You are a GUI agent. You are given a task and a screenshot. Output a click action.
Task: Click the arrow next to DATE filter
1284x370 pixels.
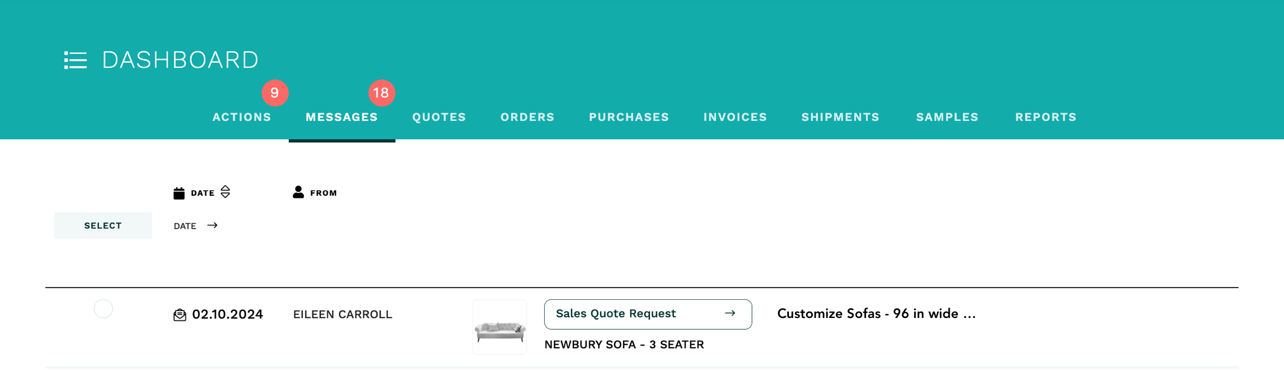(x=212, y=225)
